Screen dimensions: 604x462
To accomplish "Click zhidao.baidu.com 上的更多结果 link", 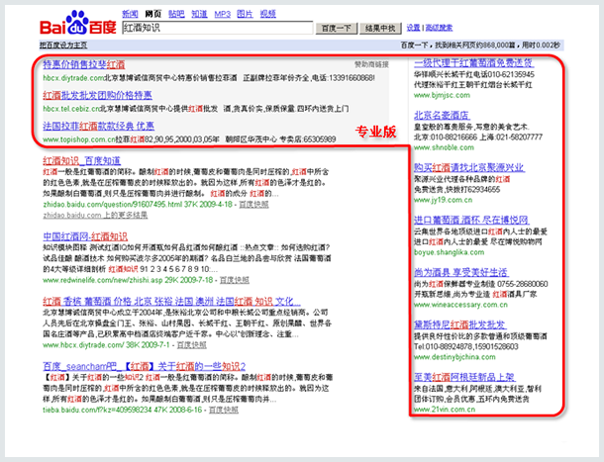I will 95,215.
